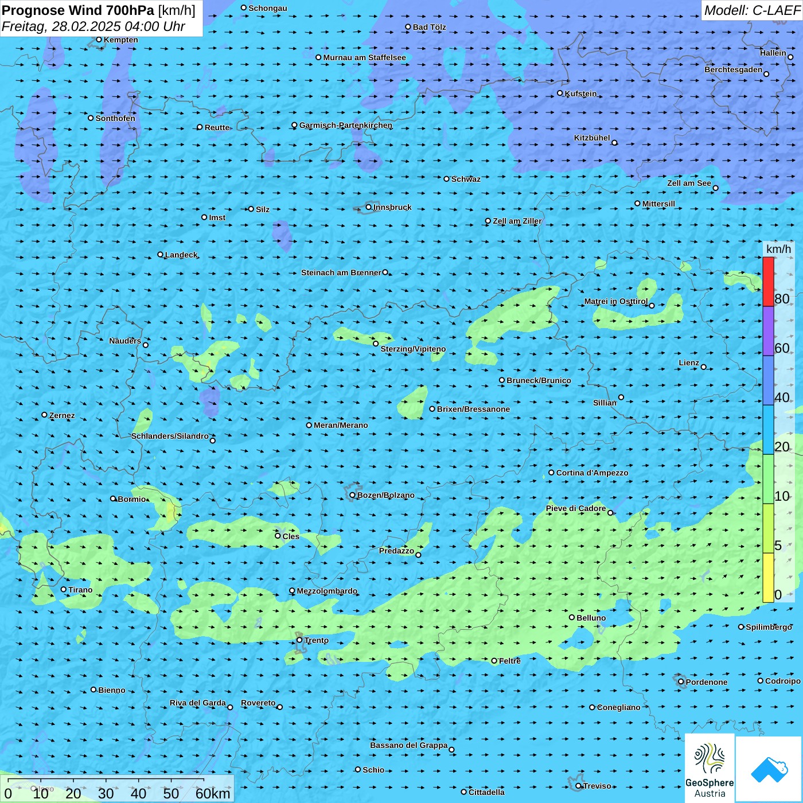Select the Treviso city label
The height and width of the screenshot is (803, 803).
pyautogui.click(x=597, y=786)
